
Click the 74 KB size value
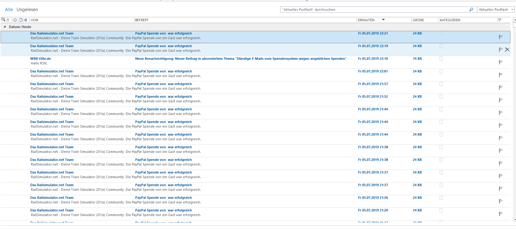click(417, 59)
